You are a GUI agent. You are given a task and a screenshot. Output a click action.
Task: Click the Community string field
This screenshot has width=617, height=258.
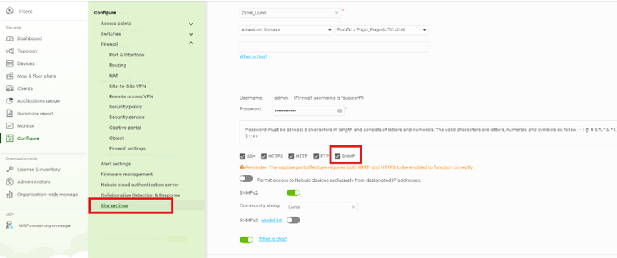[x=322, y=207]
